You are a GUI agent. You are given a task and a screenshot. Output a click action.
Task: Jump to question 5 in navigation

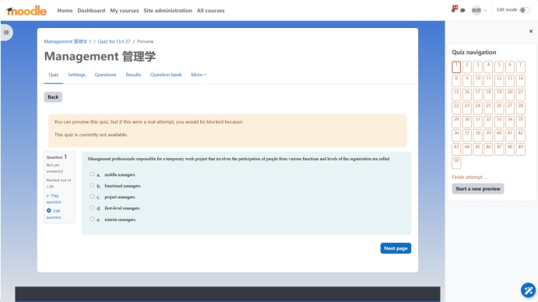pos(499,67)
